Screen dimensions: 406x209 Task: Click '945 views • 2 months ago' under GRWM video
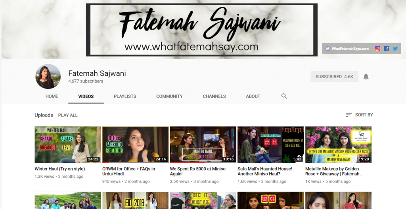[x=126, y=181]
